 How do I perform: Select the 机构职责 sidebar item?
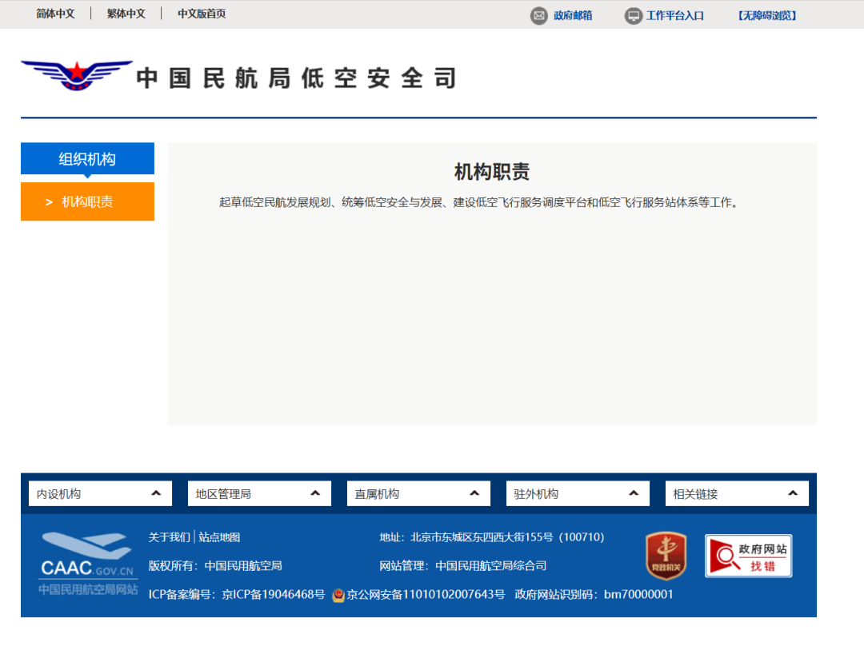tap(88, 201)
